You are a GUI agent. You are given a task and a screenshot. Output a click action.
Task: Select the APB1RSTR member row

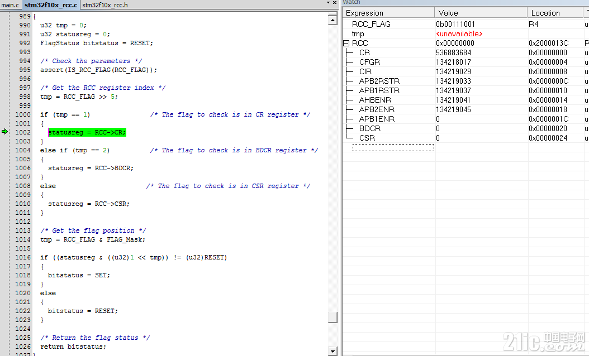pyautogui.click(x=379, y=90)
